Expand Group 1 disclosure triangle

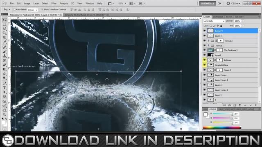[x=208, y=45]
